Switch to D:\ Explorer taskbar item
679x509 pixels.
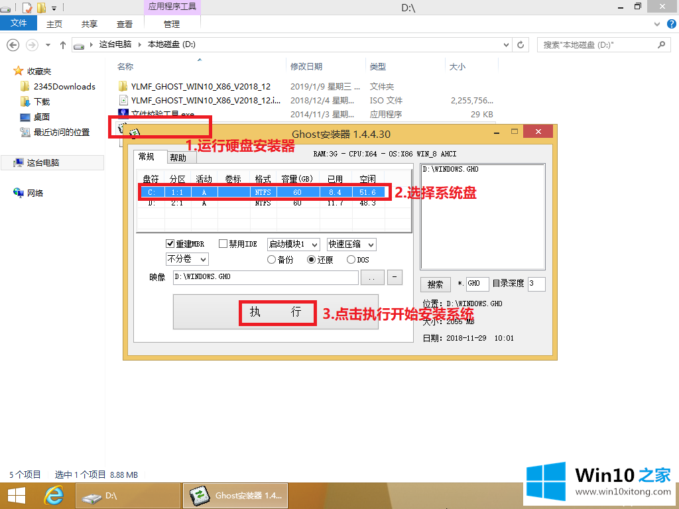tap(128, 496)
